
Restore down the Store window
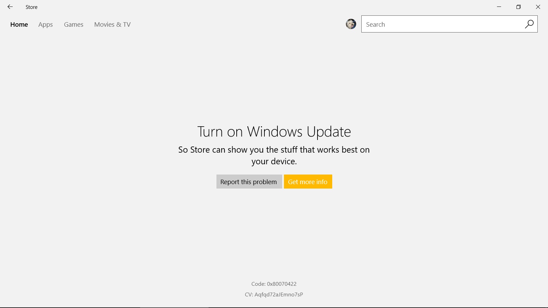[519, 7]
